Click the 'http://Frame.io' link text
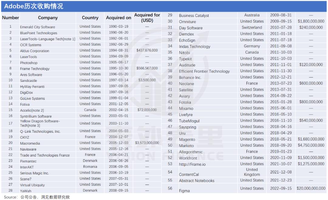Screen dimensions: 328x200 (192, 164)
